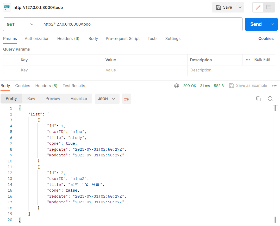Copy the response with the copy icon
The height and width of the screenshot is (226, 280).
[259, 99]
